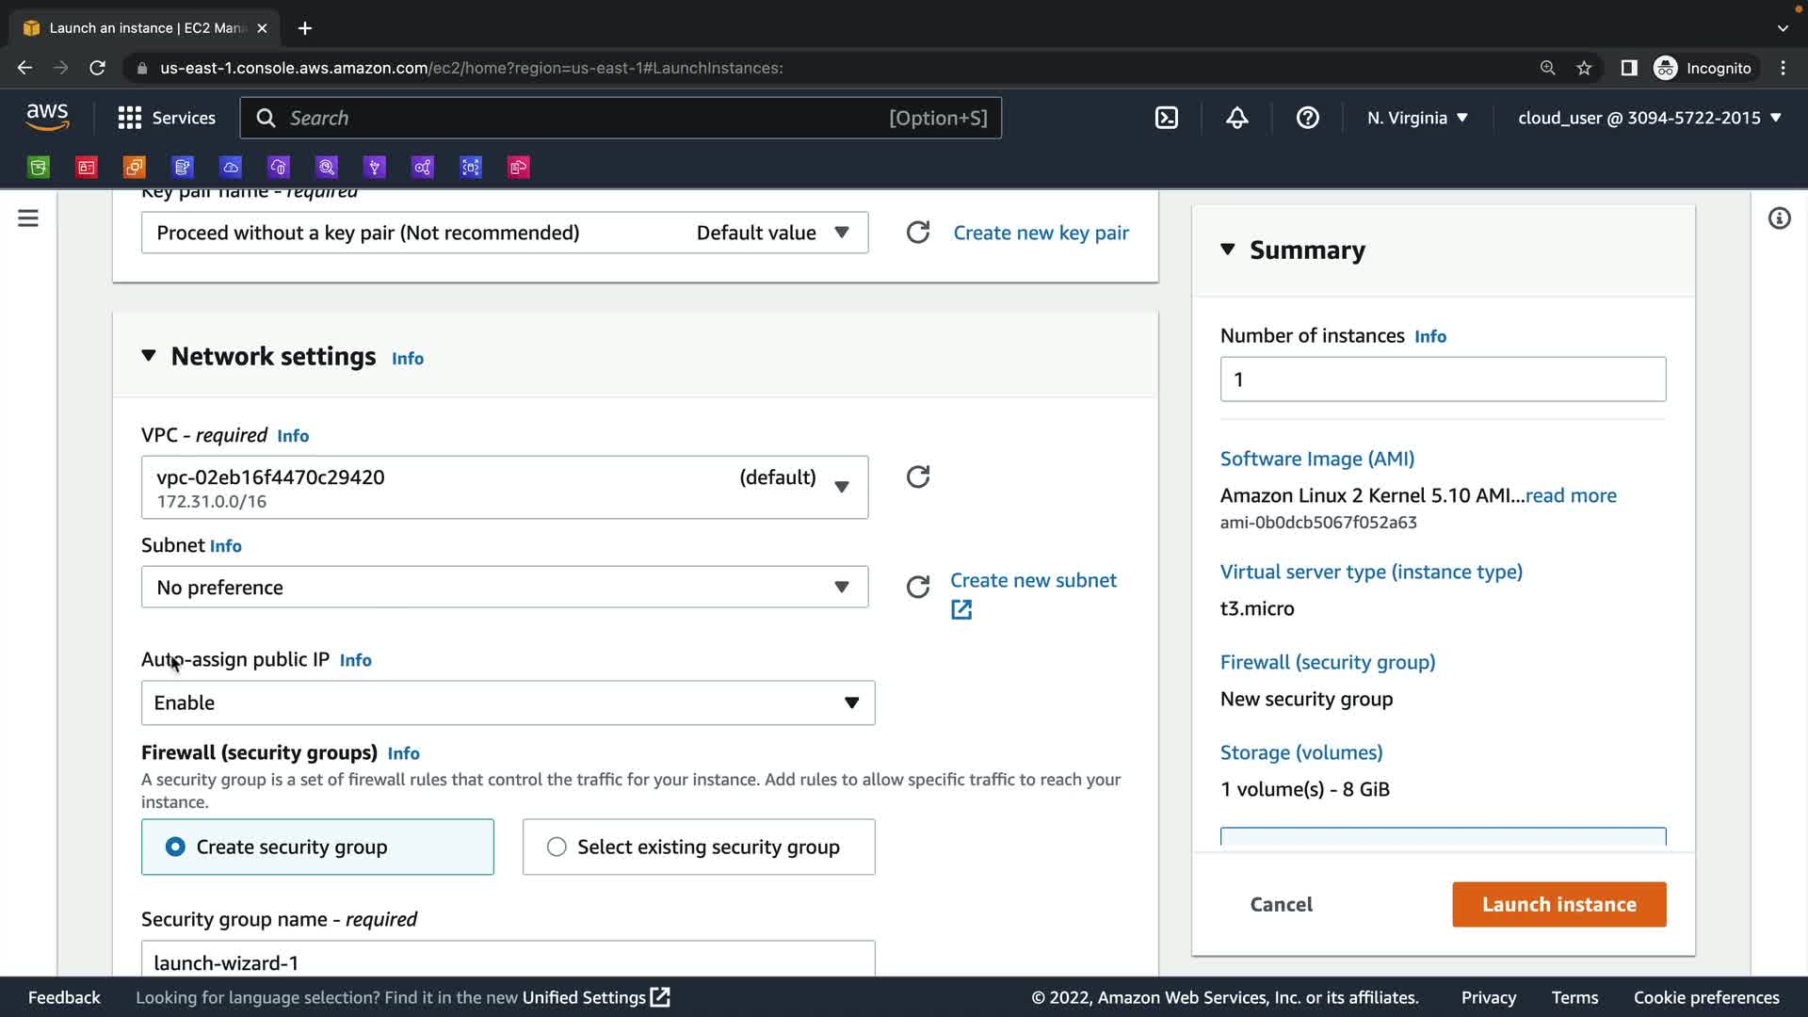Viewport: 1808px width, 1017px height.
Task: Open the N. Virginia region menu
Action: [1417, 118]
